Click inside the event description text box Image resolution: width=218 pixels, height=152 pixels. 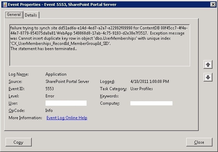tap(100, 45)
